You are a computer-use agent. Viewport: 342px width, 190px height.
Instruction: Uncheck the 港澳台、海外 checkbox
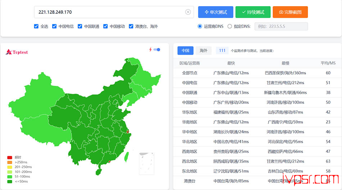(x=131, y=26)
